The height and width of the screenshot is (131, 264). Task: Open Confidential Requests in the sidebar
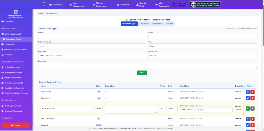pos(13,88)
